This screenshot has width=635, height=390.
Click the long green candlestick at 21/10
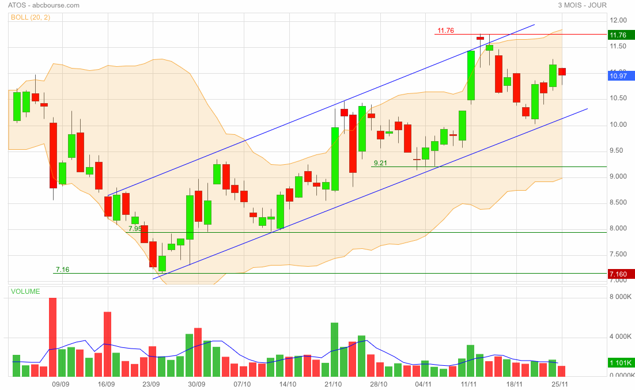click(335, 159)
